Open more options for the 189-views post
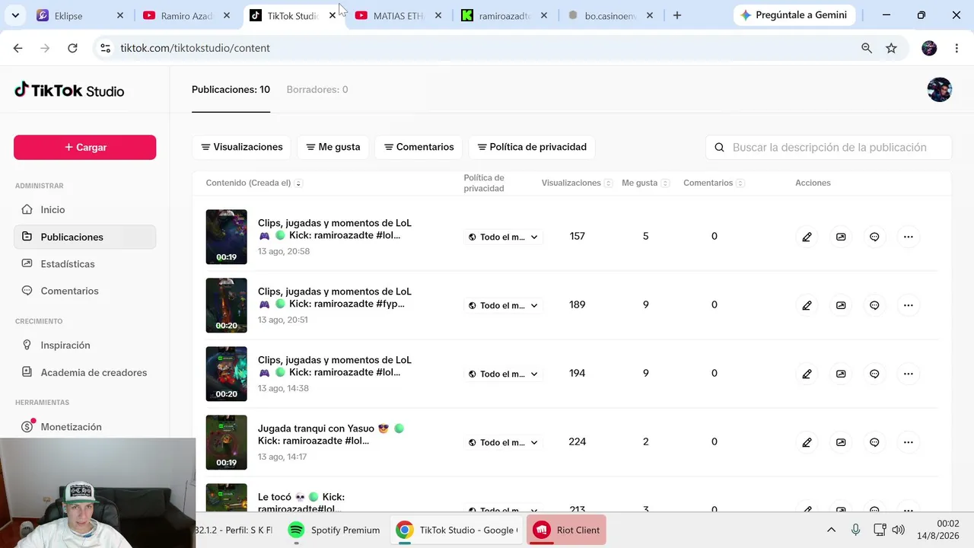 point(908,305)
